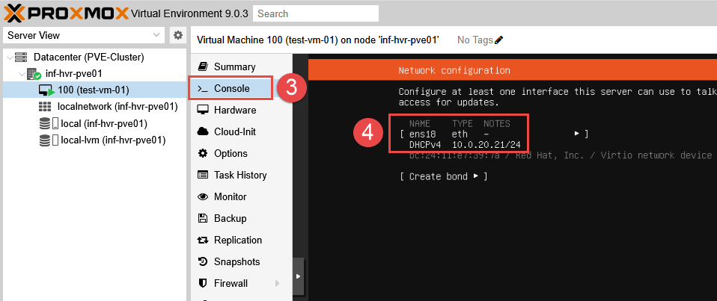717x301 pixels.
Task: Open the Hardware monitor icon entry
Action: pos(203,110)
